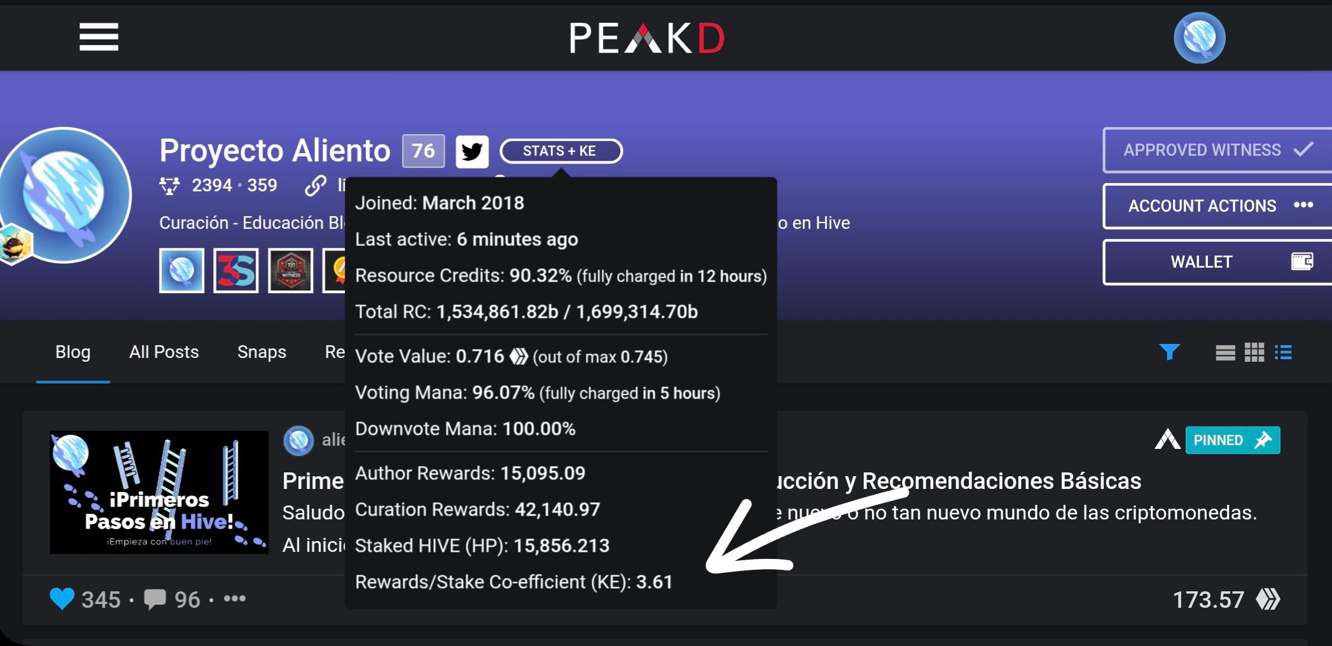Open the Blog tab
The width and height of the screenshot is (1332, 646).
pyautogui.click(x=73, y=352)
